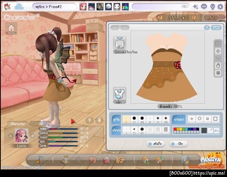This screenshot has height=177, width=227.
Task: Click the Lucia character portrait
Action: click(22, 136)
